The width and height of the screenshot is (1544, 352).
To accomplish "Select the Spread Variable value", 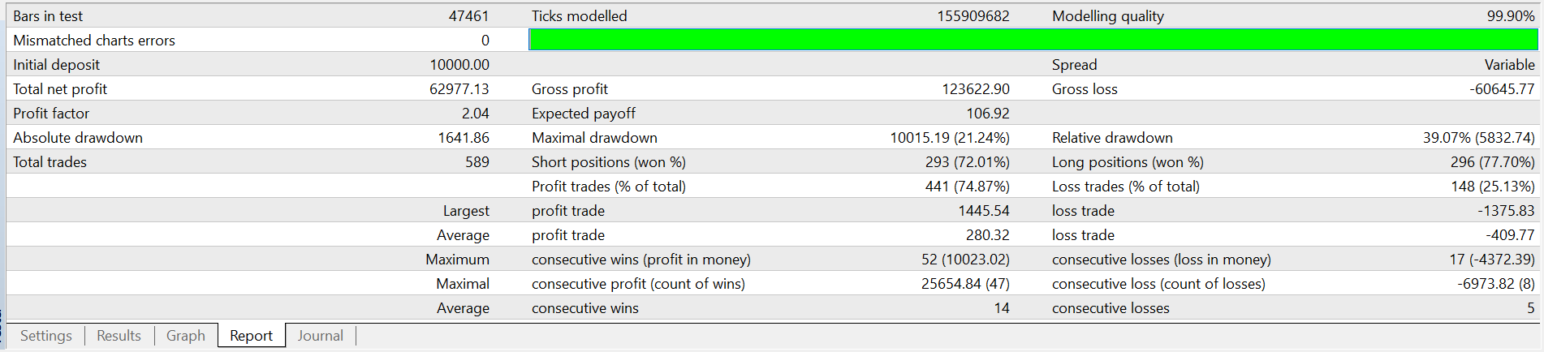I will coord(1510,65).
